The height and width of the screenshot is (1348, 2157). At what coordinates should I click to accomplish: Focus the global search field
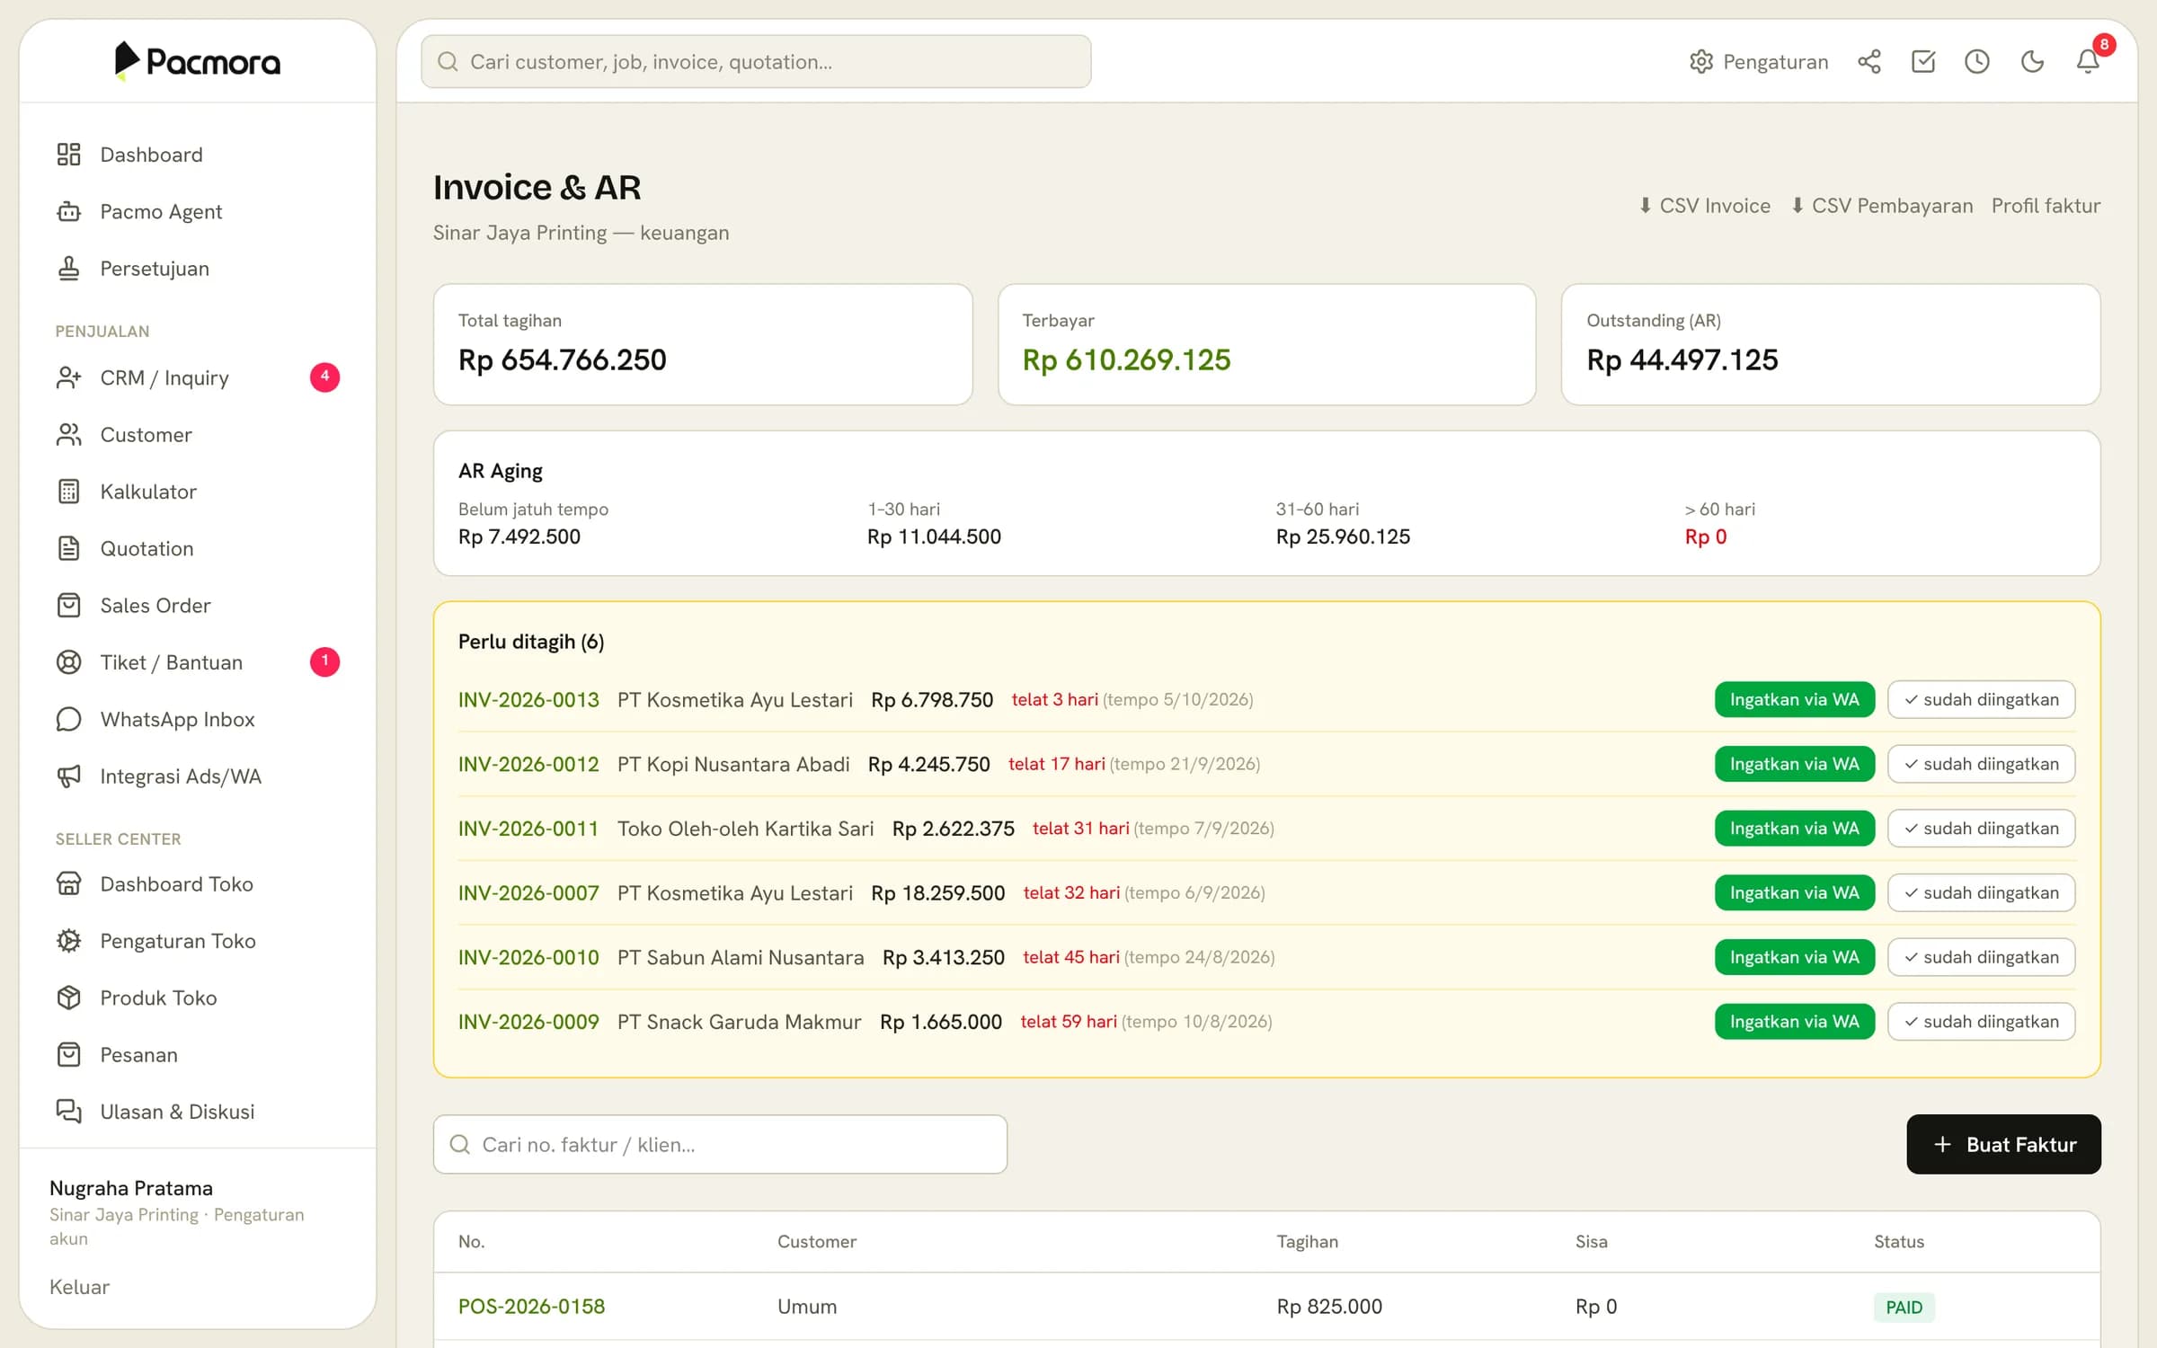[756, 62]
